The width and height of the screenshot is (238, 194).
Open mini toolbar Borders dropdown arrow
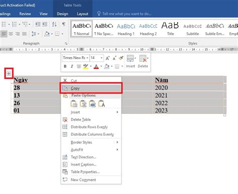click(x=122, y=66)
